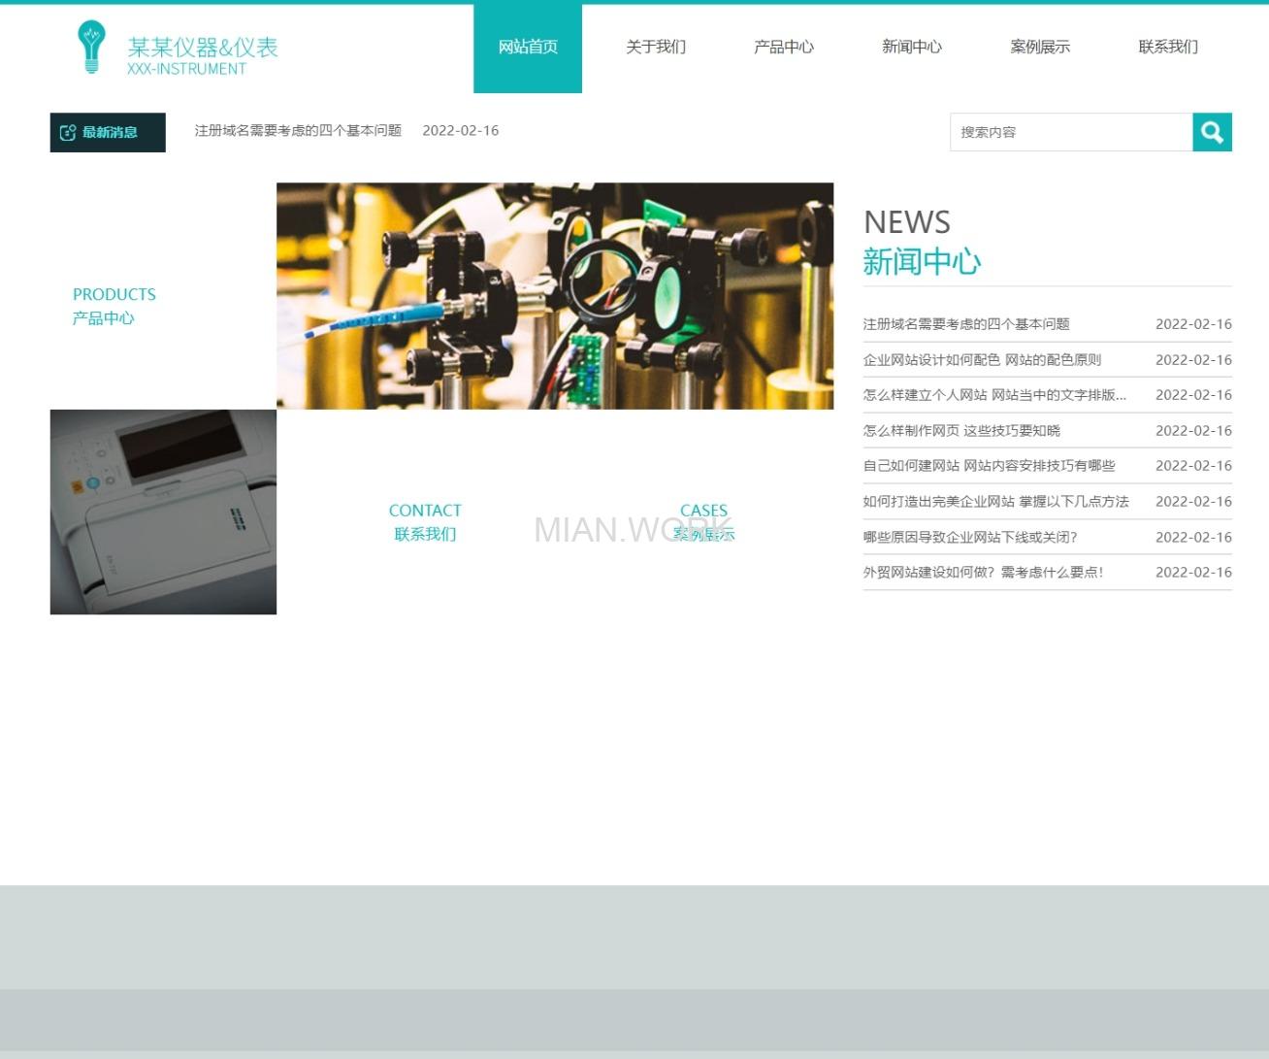Open the CONTACT 联系我们 tile
Screen dimensions: 1269x1059
tap(425, 522)
